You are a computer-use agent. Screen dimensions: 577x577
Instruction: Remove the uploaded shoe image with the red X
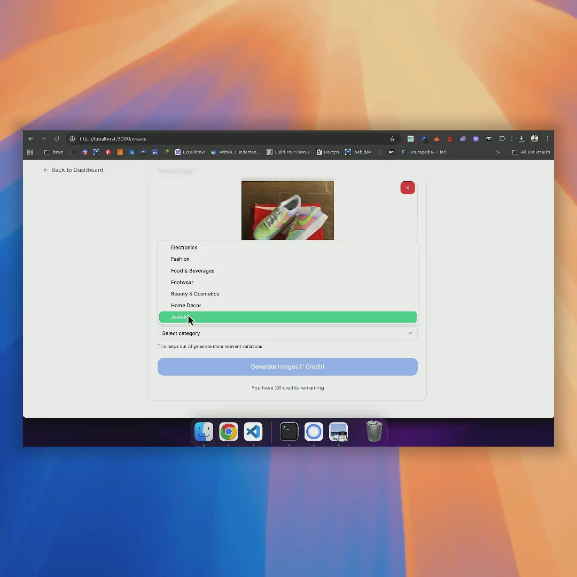click(x=408, y=188)
